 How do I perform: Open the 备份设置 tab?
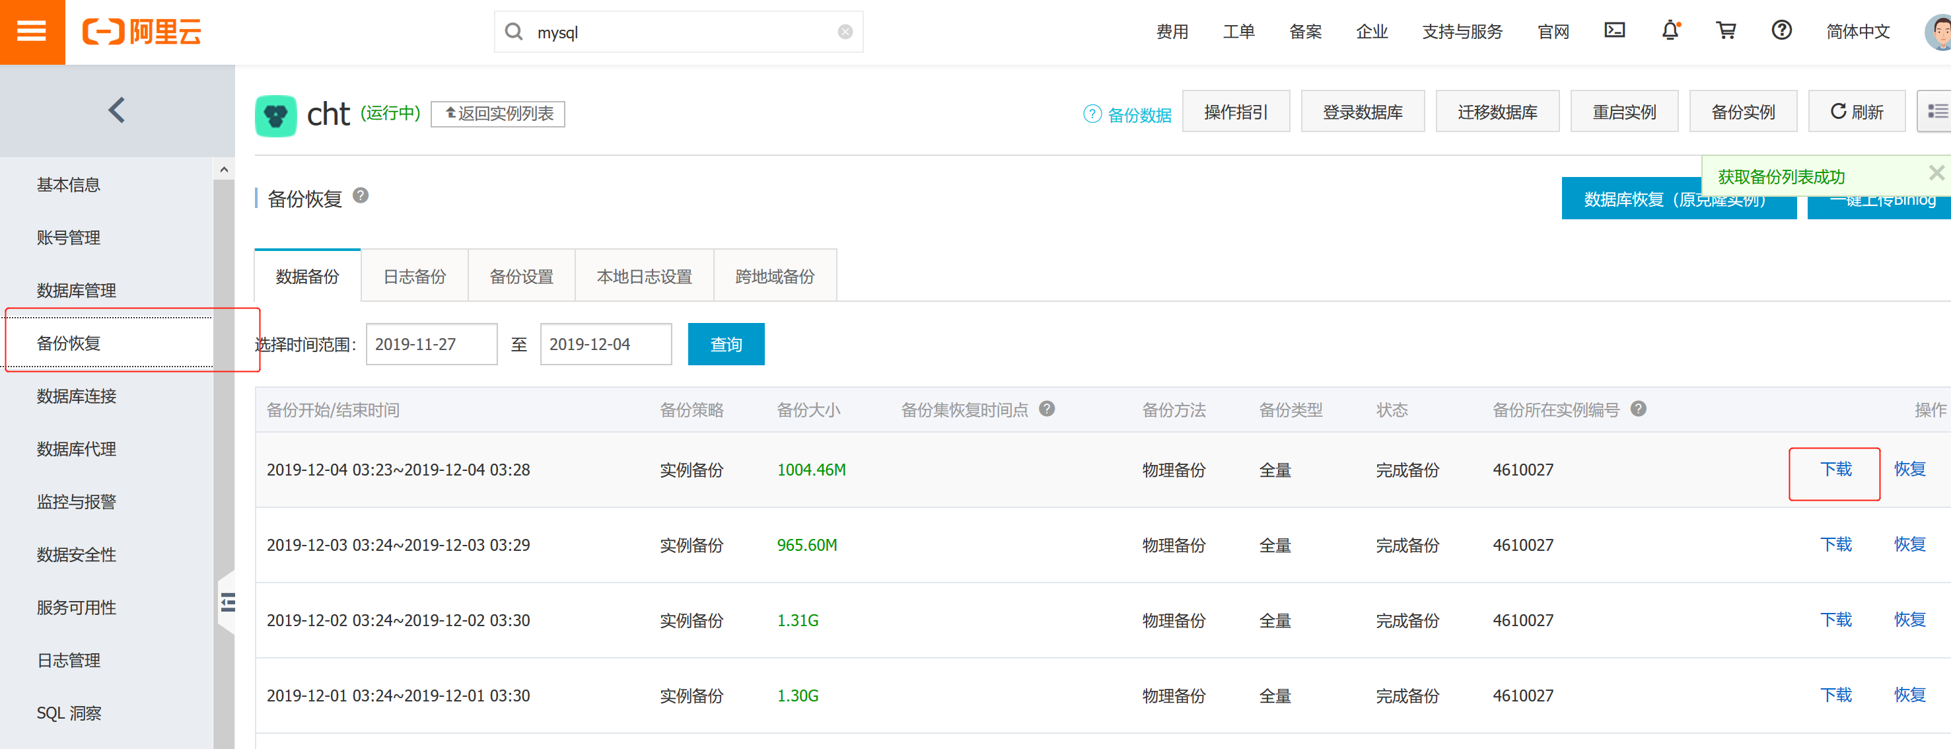point(521,277)
